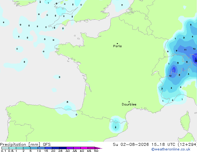197x152 pixels.
Task: Click the Paris location dot marker
Action: 117,43
